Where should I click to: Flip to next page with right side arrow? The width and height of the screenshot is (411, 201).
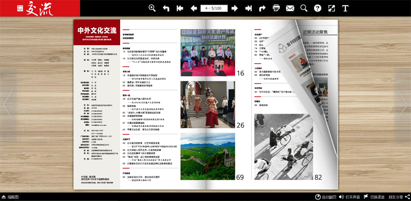(402, 105)
